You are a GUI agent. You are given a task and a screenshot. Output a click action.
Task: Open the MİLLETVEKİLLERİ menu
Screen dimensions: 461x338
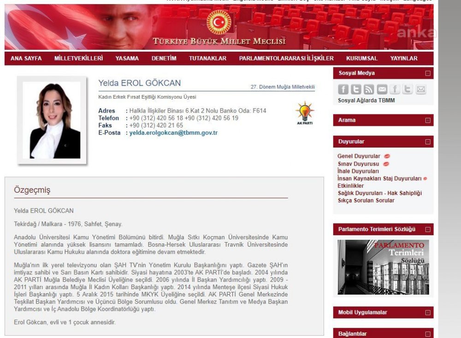(x=78, y=59)
